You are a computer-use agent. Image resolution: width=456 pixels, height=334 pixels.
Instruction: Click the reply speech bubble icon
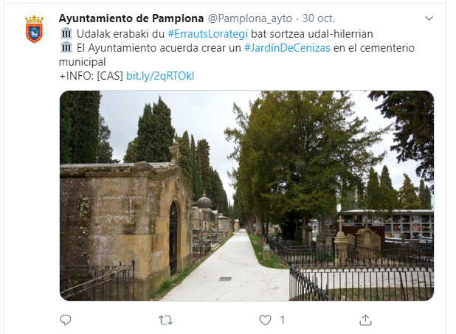coord(66,320)
